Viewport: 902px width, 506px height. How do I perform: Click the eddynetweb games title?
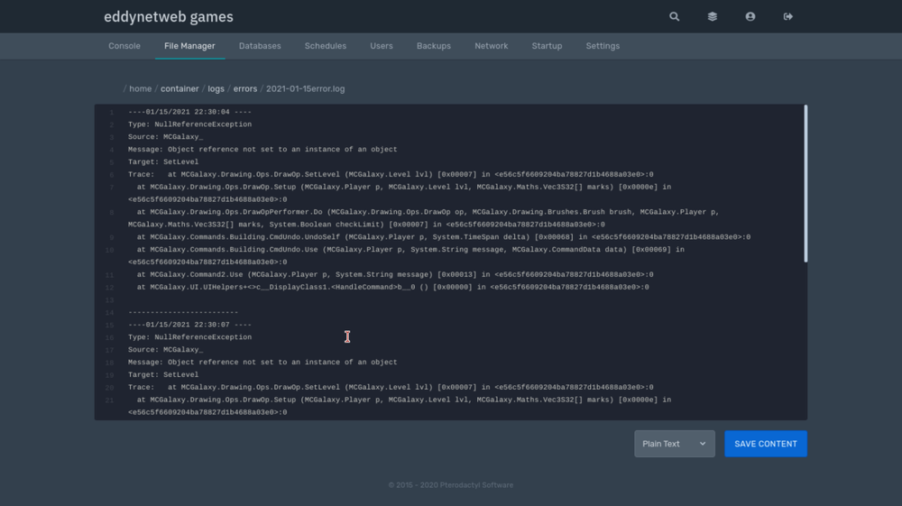pos(169,16)
